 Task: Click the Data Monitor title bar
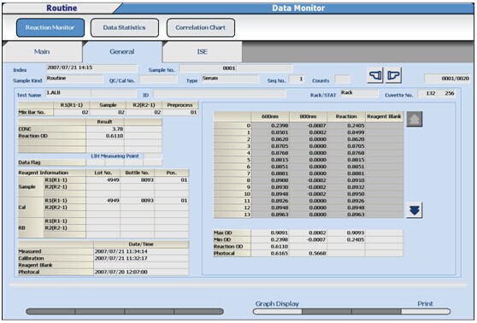[298, 9]
